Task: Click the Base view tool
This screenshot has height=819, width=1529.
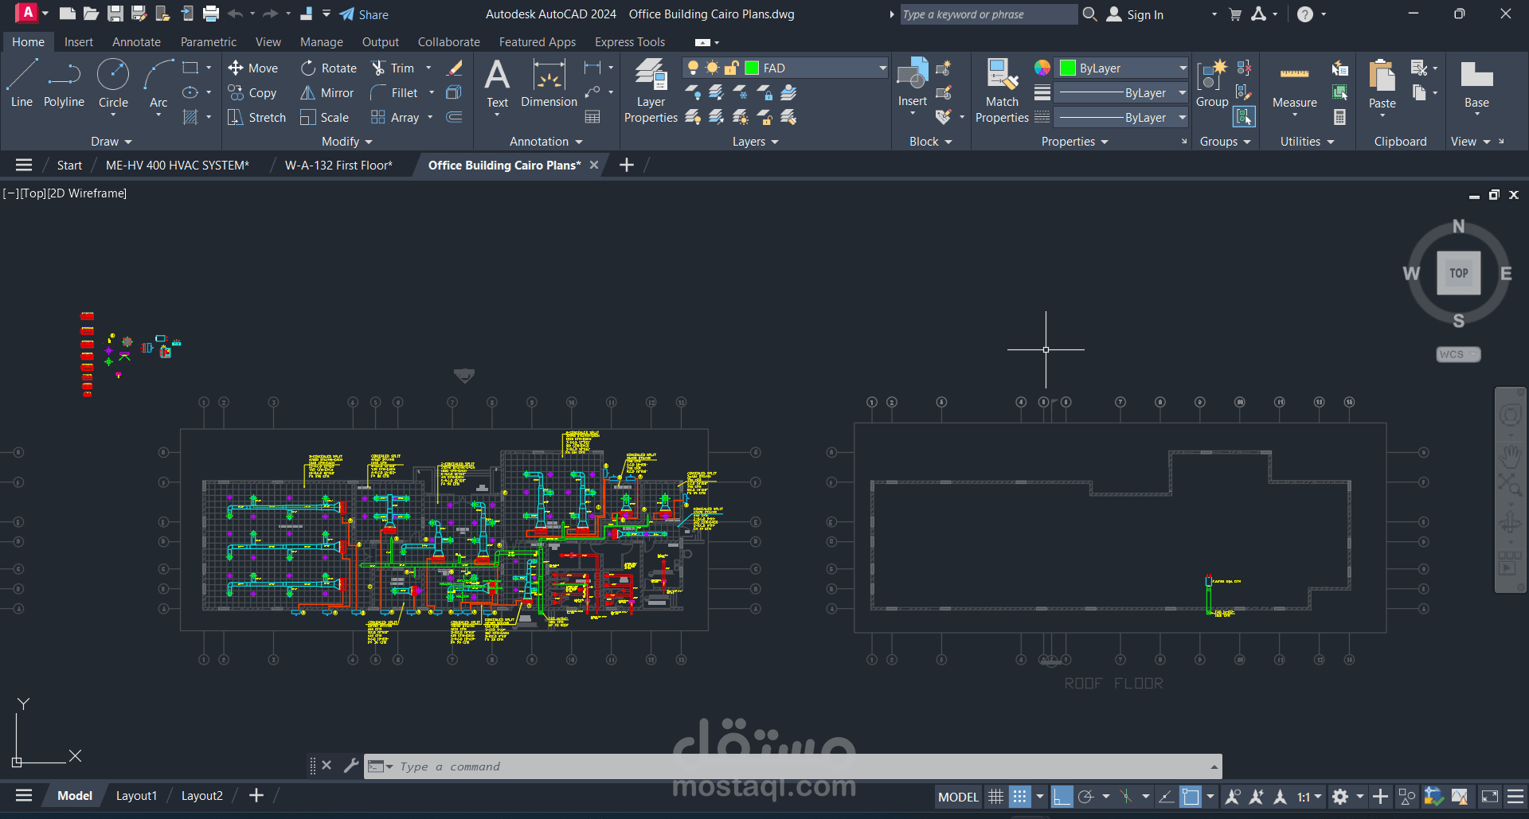Action: tap(1476, 84)
